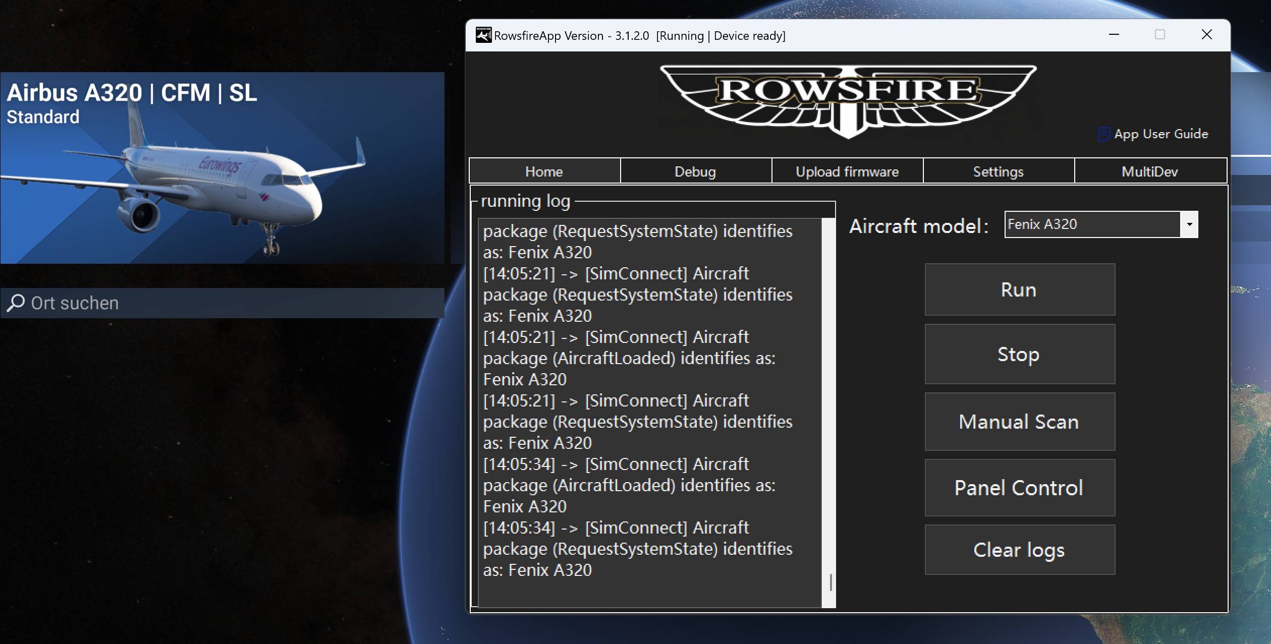Click the 'Airbus A320 | CFM | SL' title
This screenshot has width=1271, height=644.
(132, 93)
